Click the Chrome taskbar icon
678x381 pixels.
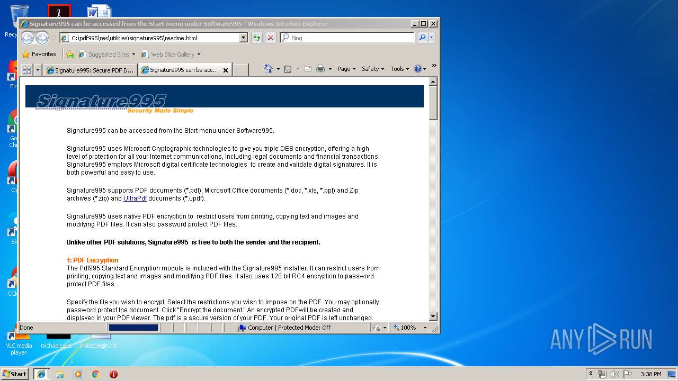coord(96,374)
